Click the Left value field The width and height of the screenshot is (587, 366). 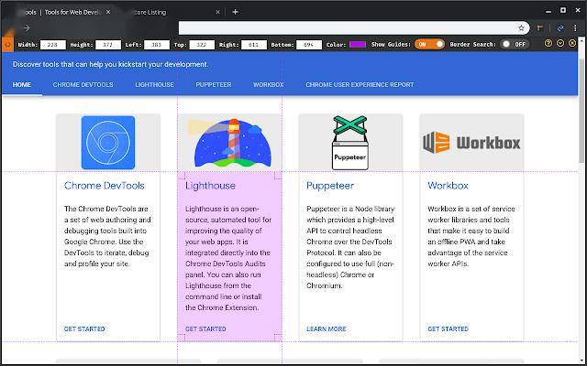(157, 45)
